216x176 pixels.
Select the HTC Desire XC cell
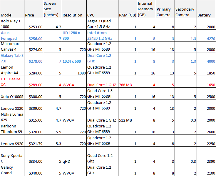[12, 82]
